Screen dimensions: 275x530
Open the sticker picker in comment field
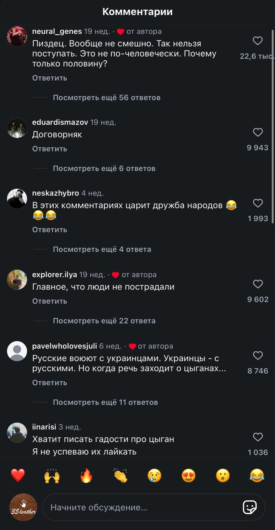[250, 507]
